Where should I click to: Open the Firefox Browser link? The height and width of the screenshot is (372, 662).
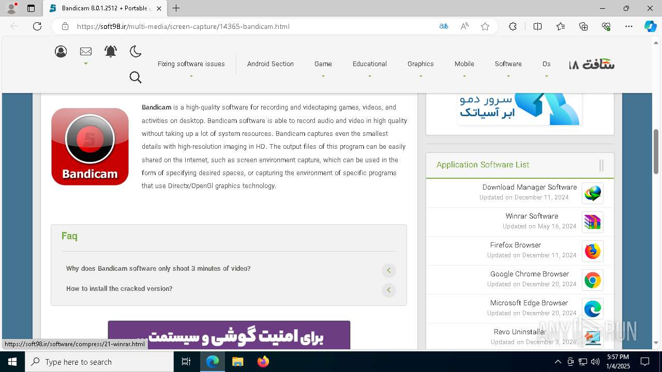(516, 245)
